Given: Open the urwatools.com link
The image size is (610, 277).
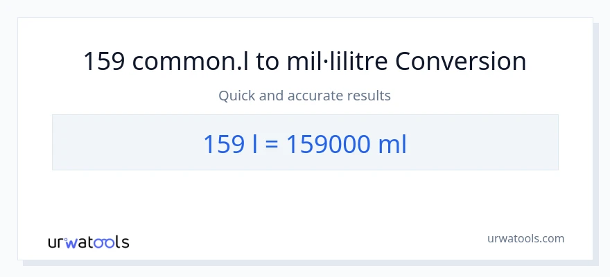Looking at the screenshot, I should point(525,238).
